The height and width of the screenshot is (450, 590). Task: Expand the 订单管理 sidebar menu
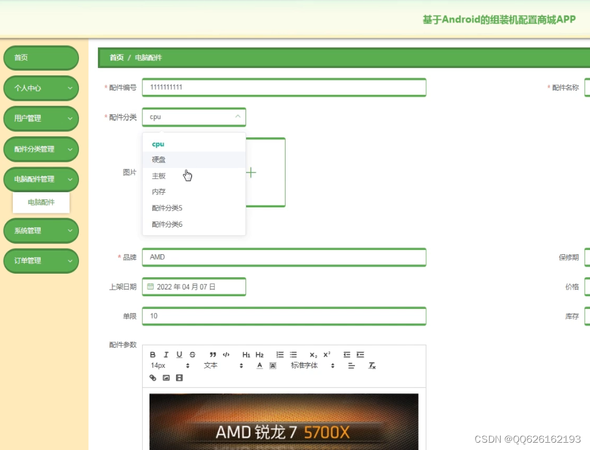[41, 261]
